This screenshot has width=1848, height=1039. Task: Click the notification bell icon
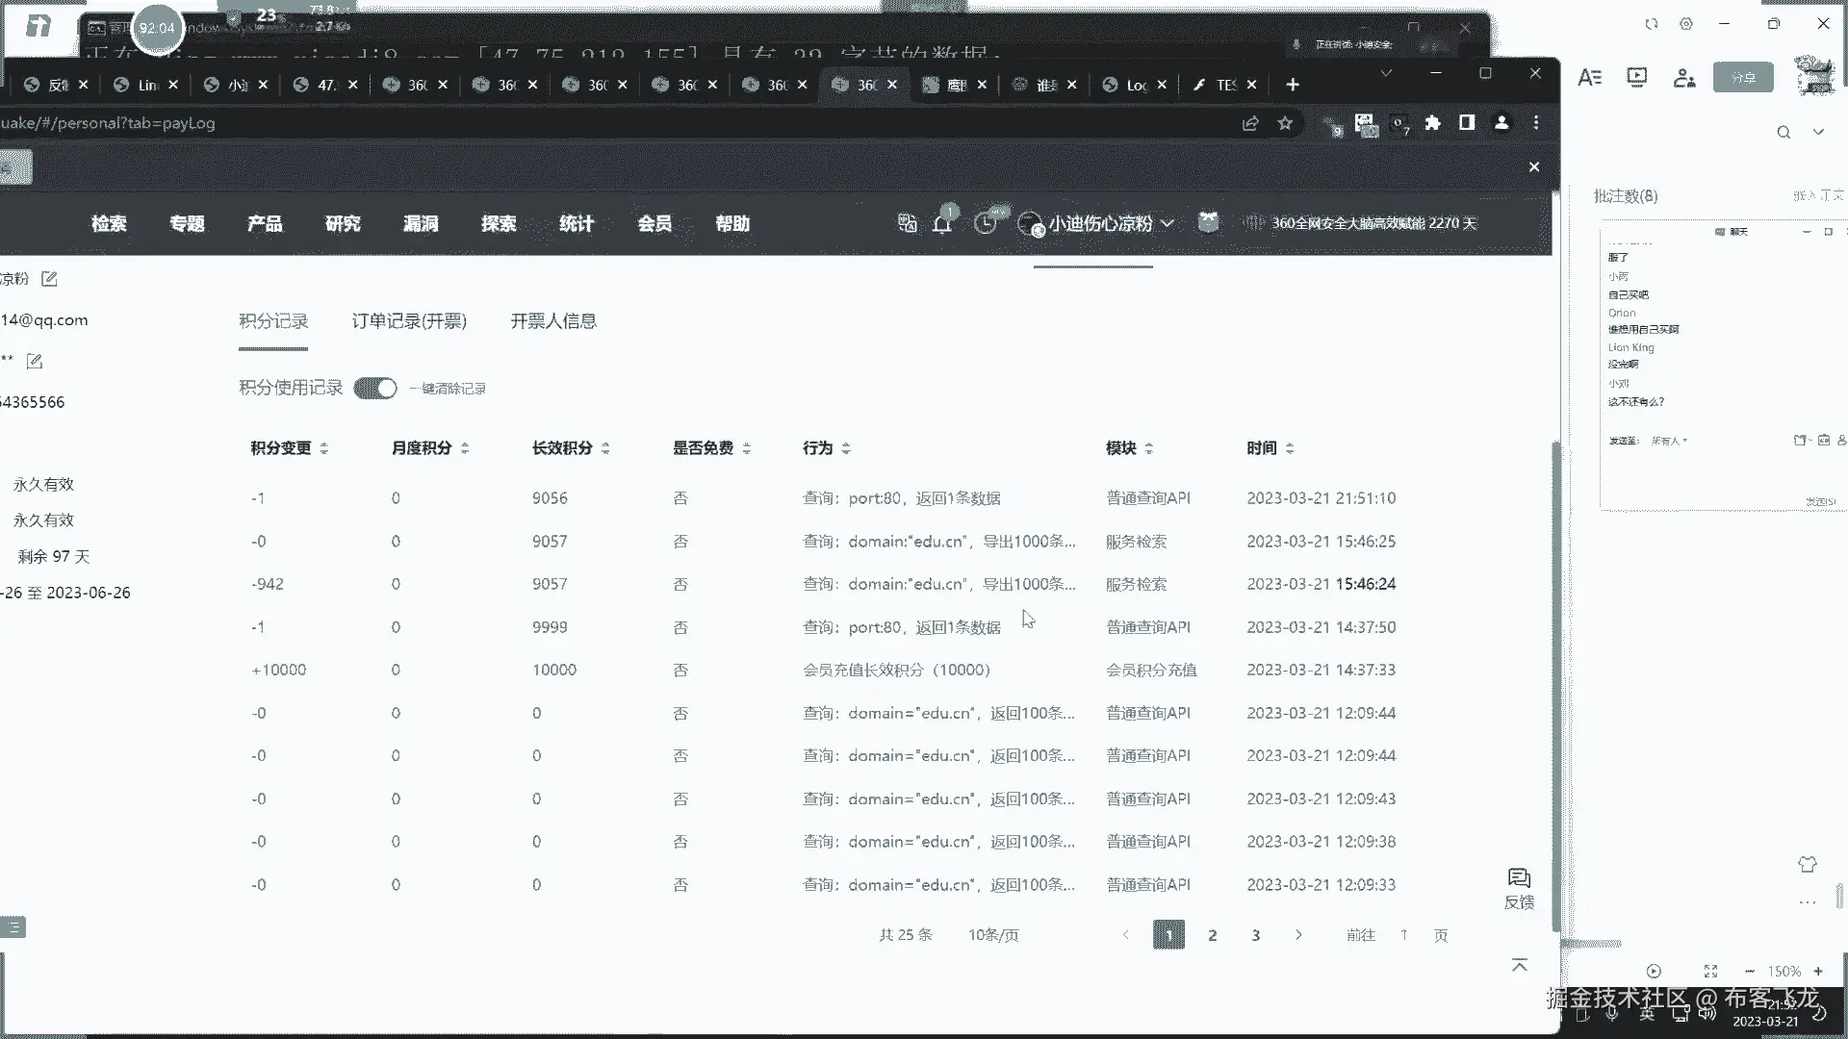pyautogui.click(x=942, y=224)
